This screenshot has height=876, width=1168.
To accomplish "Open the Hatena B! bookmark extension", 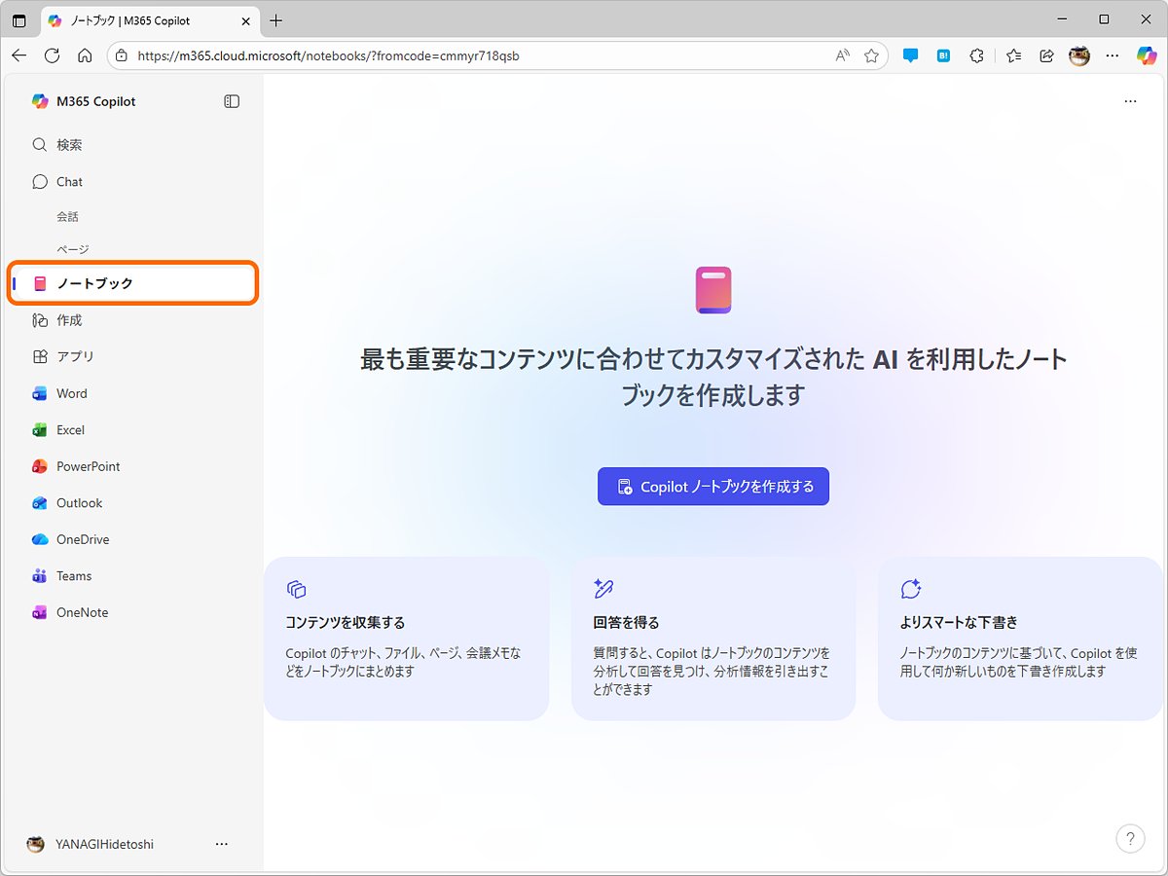I will pyautogui.click(x=943, y=55).
